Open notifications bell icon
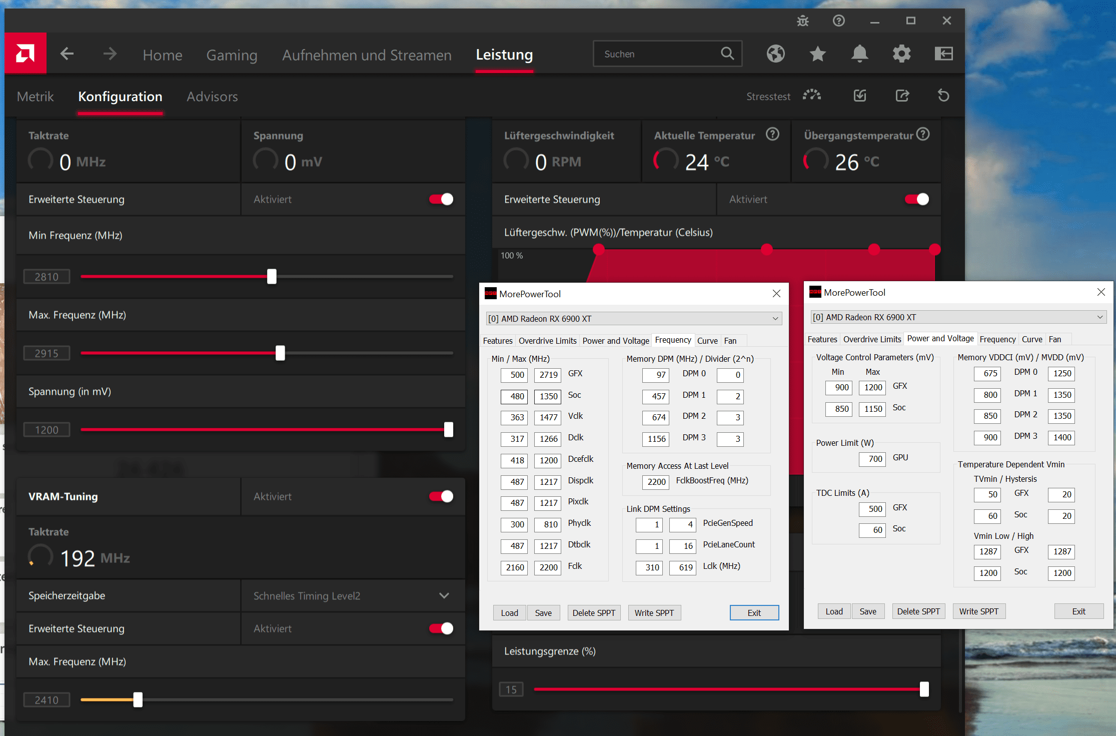1116x736 pixels. 859,54
